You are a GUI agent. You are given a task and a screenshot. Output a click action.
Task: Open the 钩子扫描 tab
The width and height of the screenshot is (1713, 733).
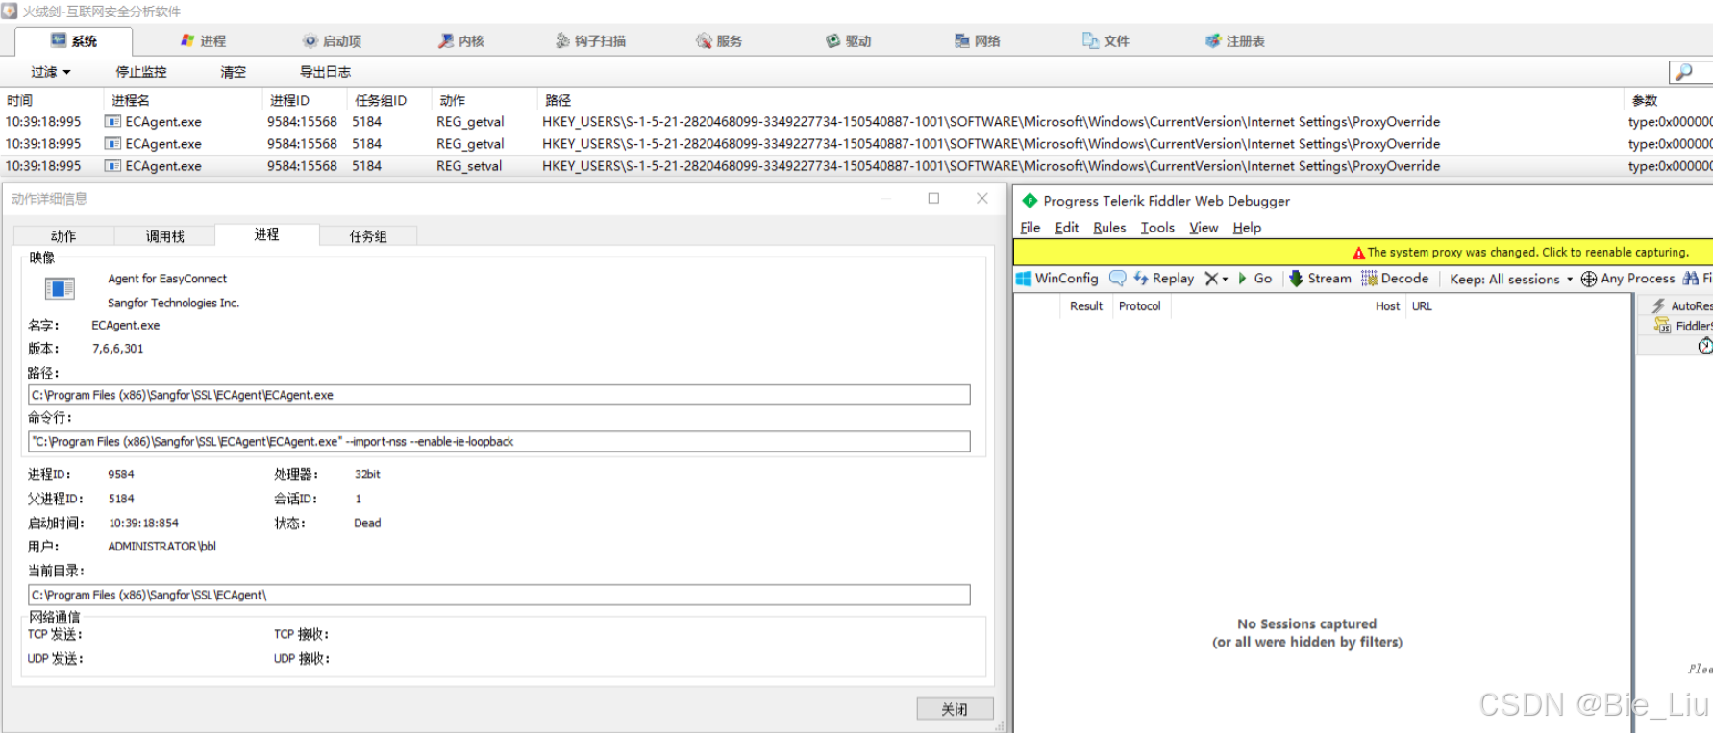click(x=590, y=41)
